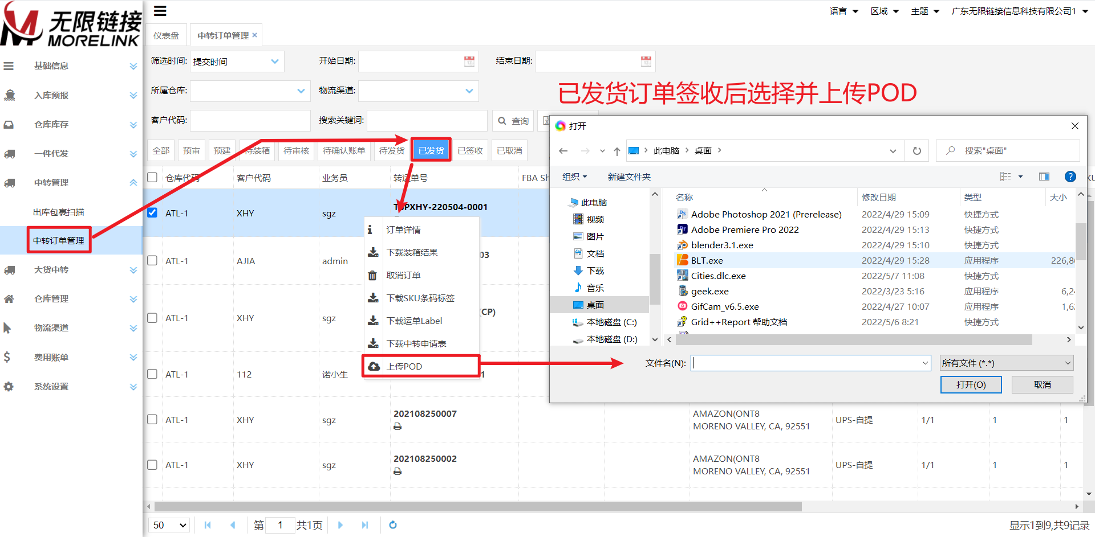Viewport: 1095px width, 537px height.
Task: Click the file list horizontal scrollbar
Action: (x=854, y=339)
